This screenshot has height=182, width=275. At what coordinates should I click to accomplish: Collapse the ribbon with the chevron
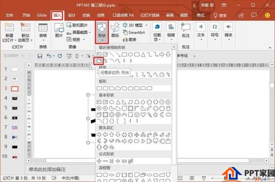coord(270,48)
